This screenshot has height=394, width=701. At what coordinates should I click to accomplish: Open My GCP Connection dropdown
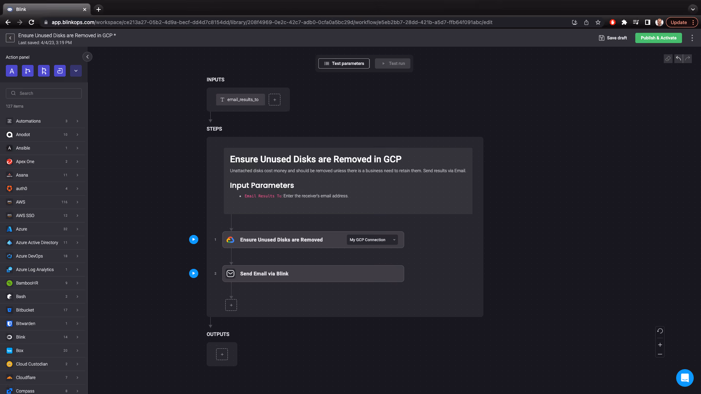tap(372, 240)
